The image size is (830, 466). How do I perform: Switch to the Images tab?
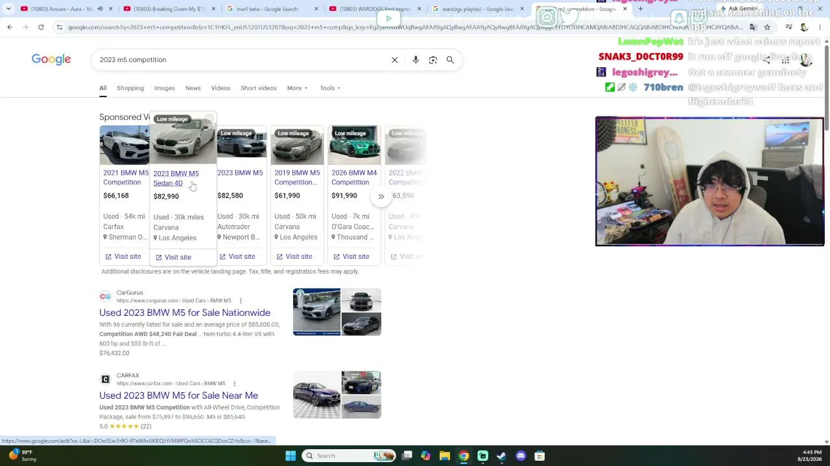(x=165, y=88)
